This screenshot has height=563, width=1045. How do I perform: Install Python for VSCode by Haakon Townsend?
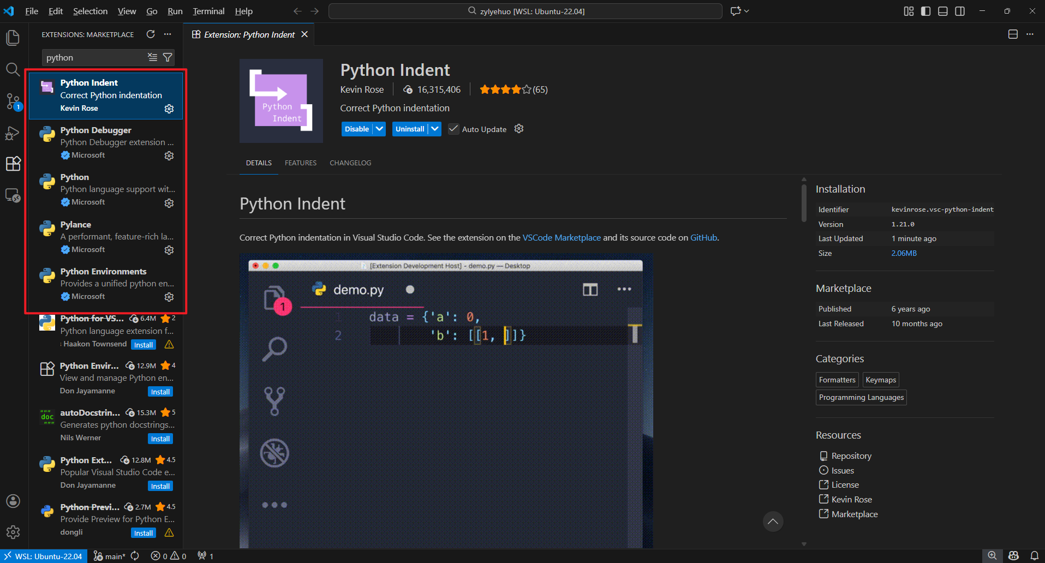(x=144, y=345)
